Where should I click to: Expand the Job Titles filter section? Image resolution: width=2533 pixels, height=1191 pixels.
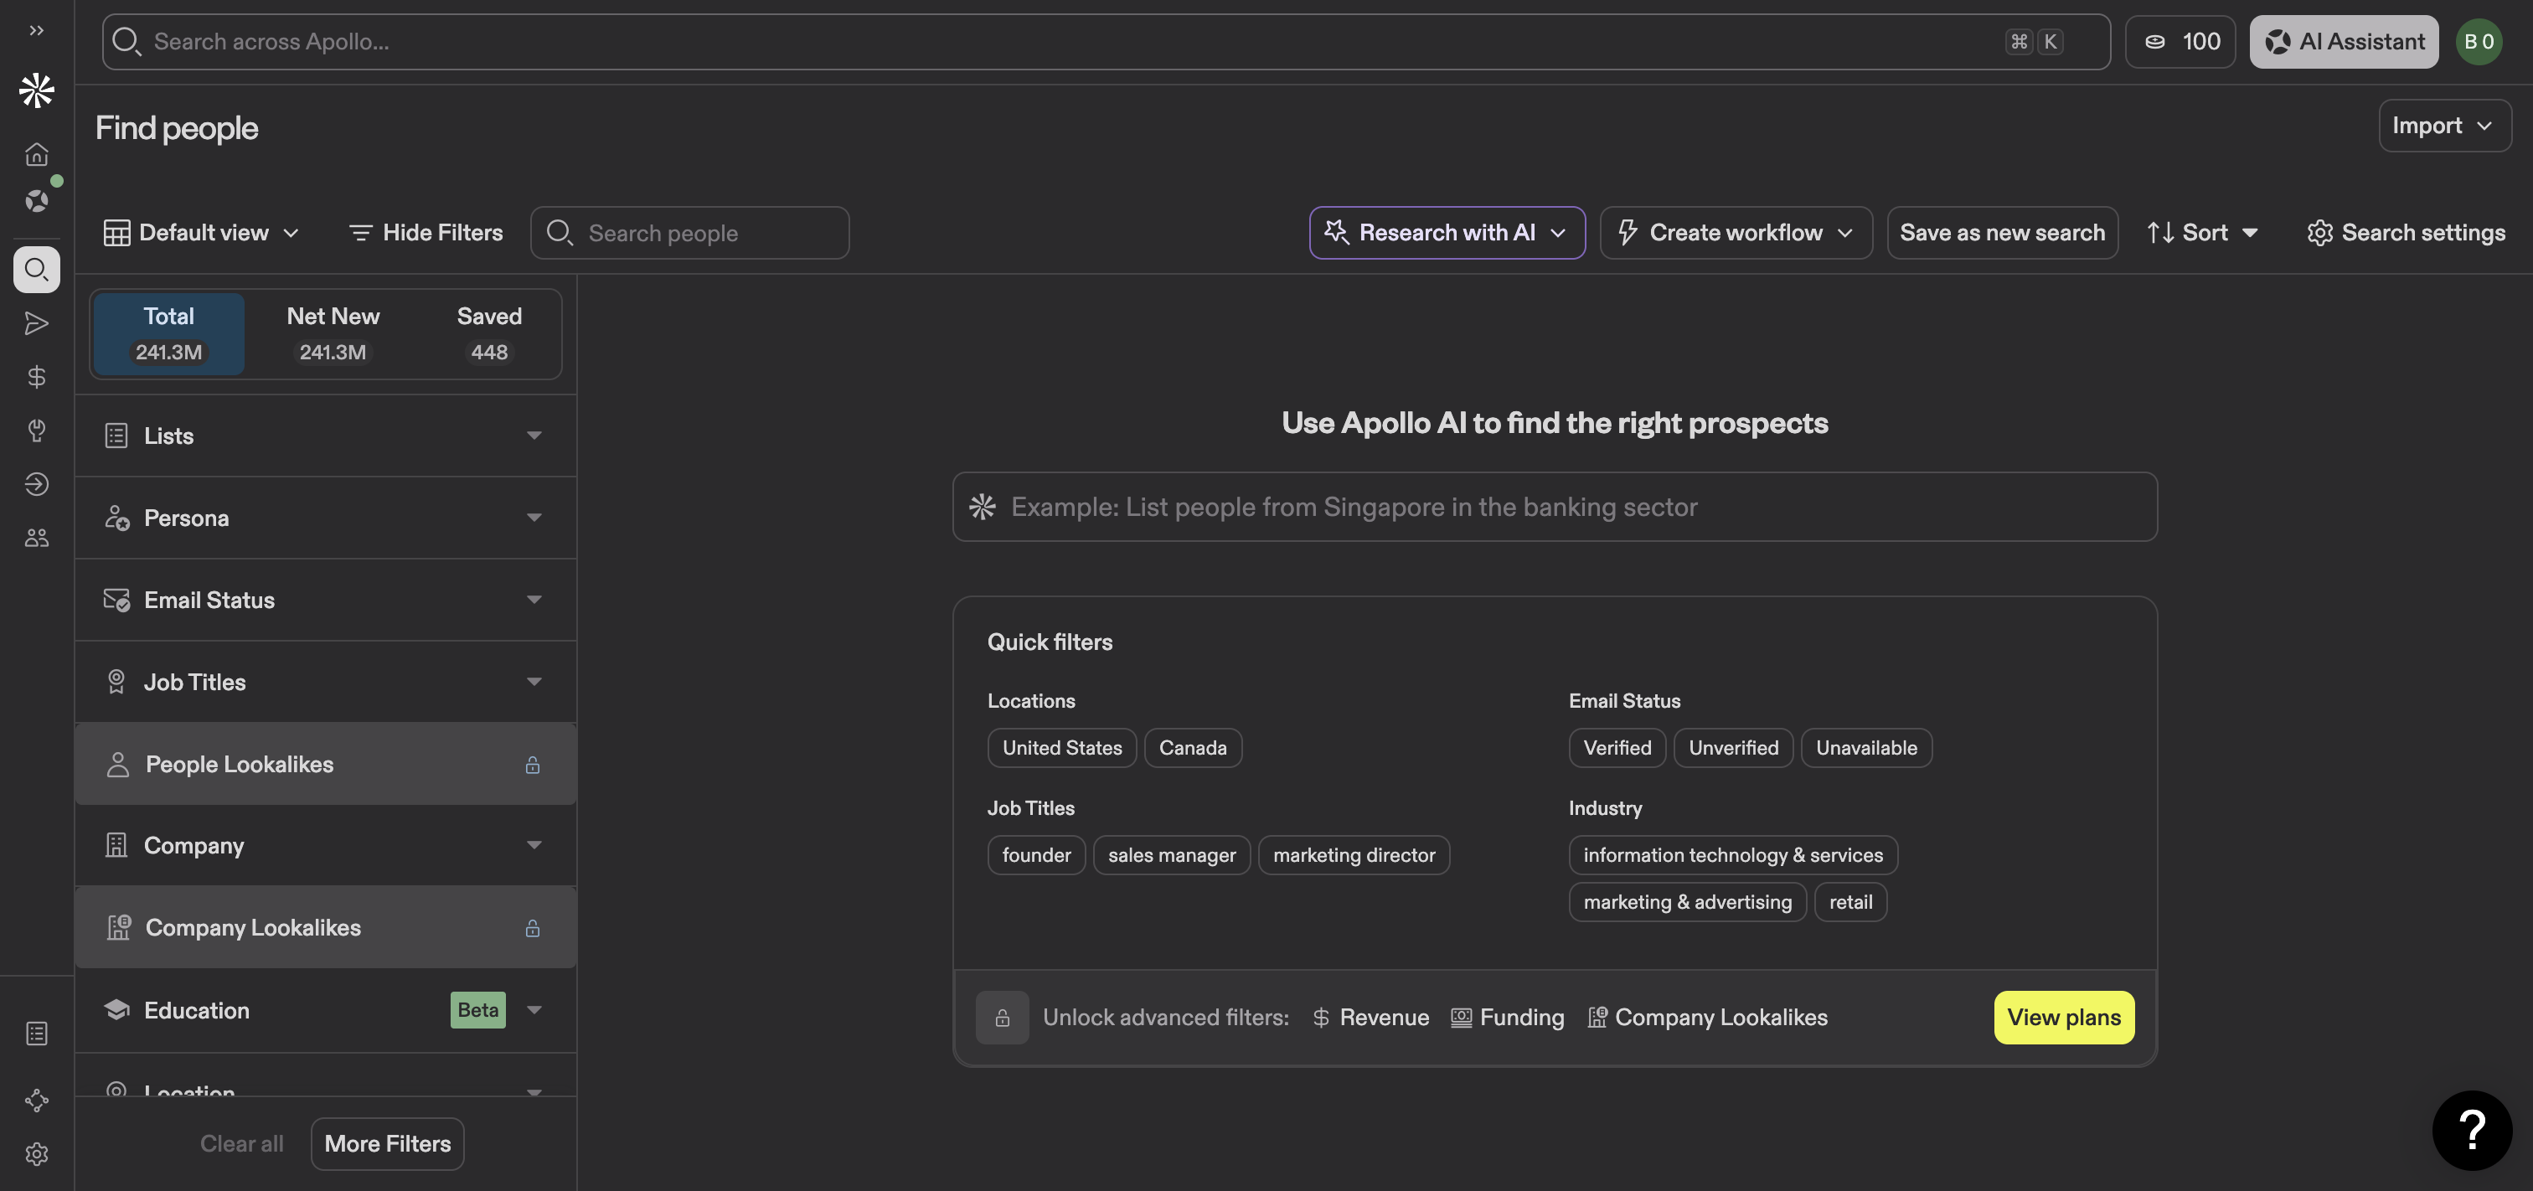coord(324,682)
